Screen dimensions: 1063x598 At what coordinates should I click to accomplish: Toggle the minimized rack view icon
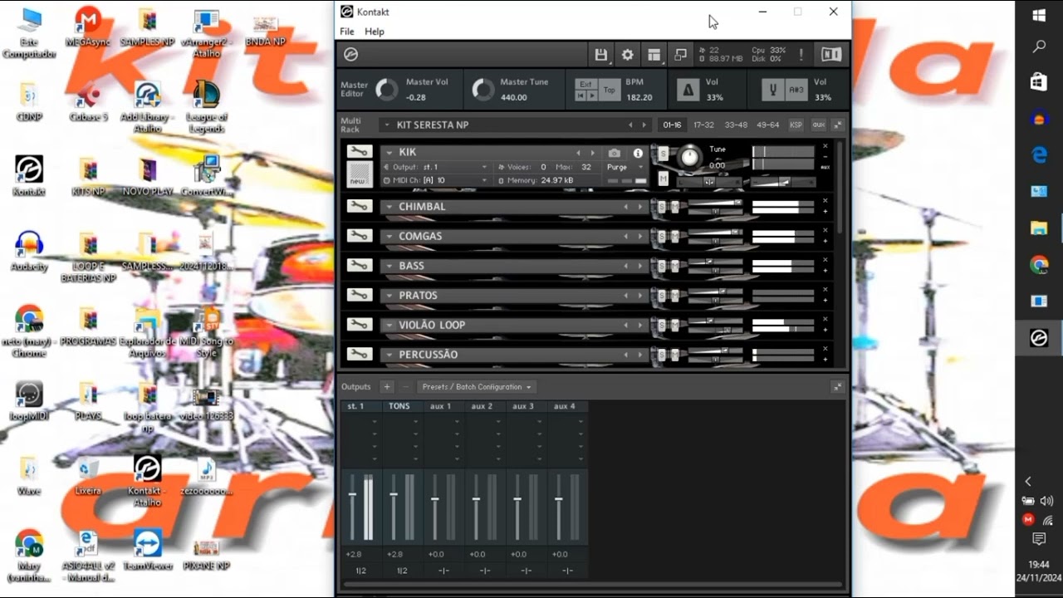click(x=680, y=55)
